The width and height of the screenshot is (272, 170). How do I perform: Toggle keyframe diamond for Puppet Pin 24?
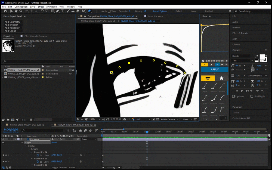[6, 155]
